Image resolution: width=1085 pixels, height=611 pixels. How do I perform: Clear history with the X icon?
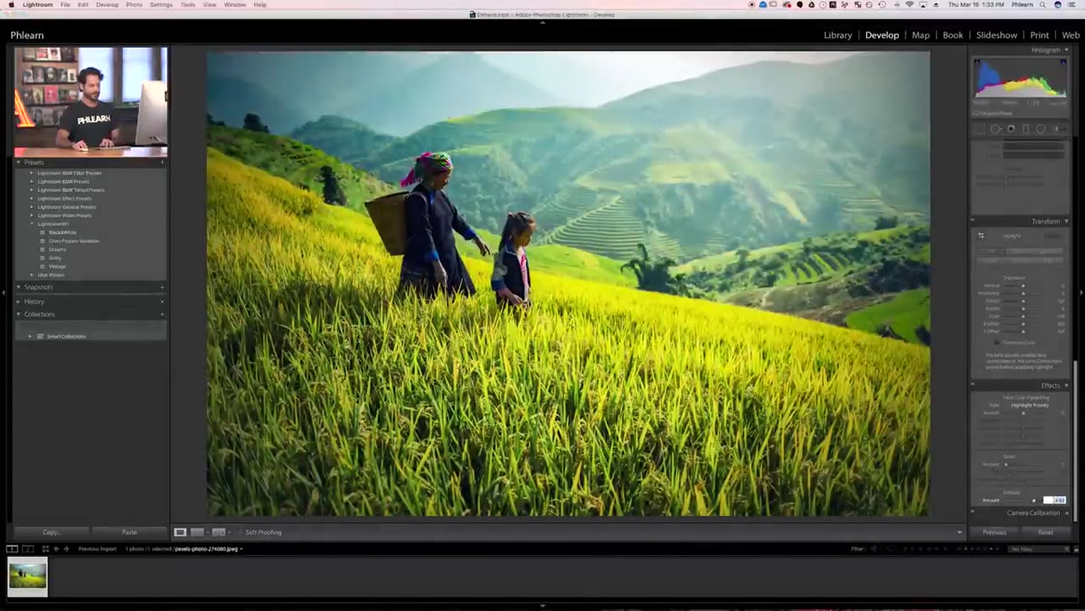point(162,301)
